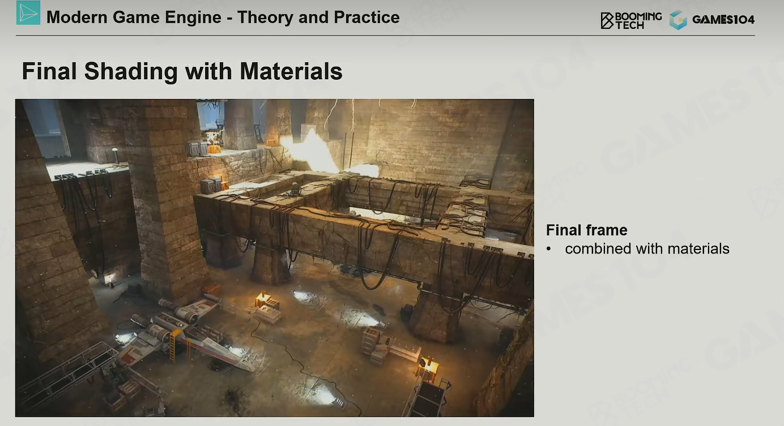
Task: Click the teal paper-plane logo icon
Action: pos(28,13)
